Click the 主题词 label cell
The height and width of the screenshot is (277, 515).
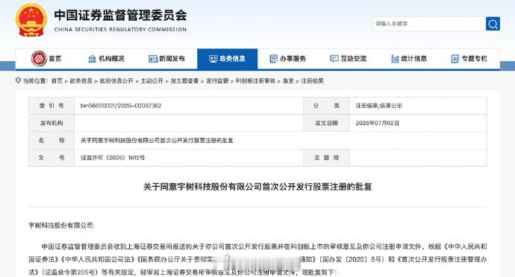click(x=326, y=158)
